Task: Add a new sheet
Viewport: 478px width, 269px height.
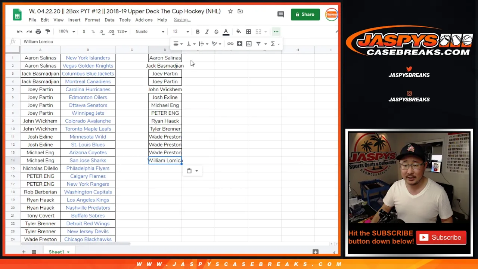Action: tap(24, 252)
